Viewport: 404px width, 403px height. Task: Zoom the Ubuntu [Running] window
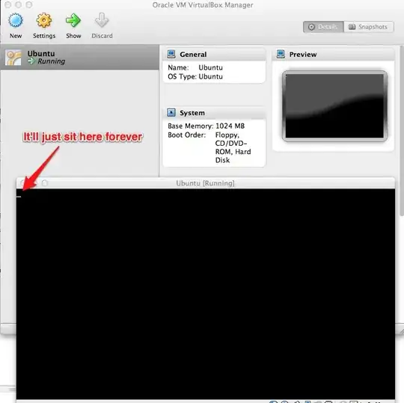coord(45,183)
